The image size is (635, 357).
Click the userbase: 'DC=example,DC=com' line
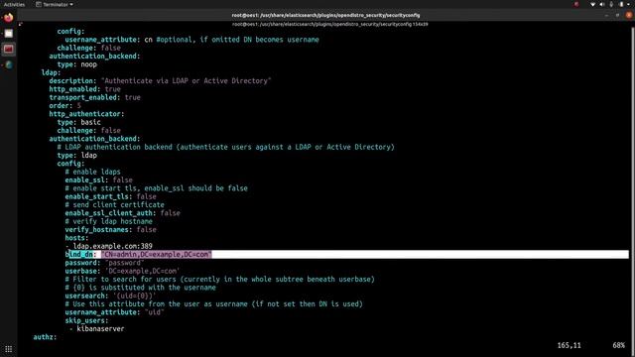point(122,271)
